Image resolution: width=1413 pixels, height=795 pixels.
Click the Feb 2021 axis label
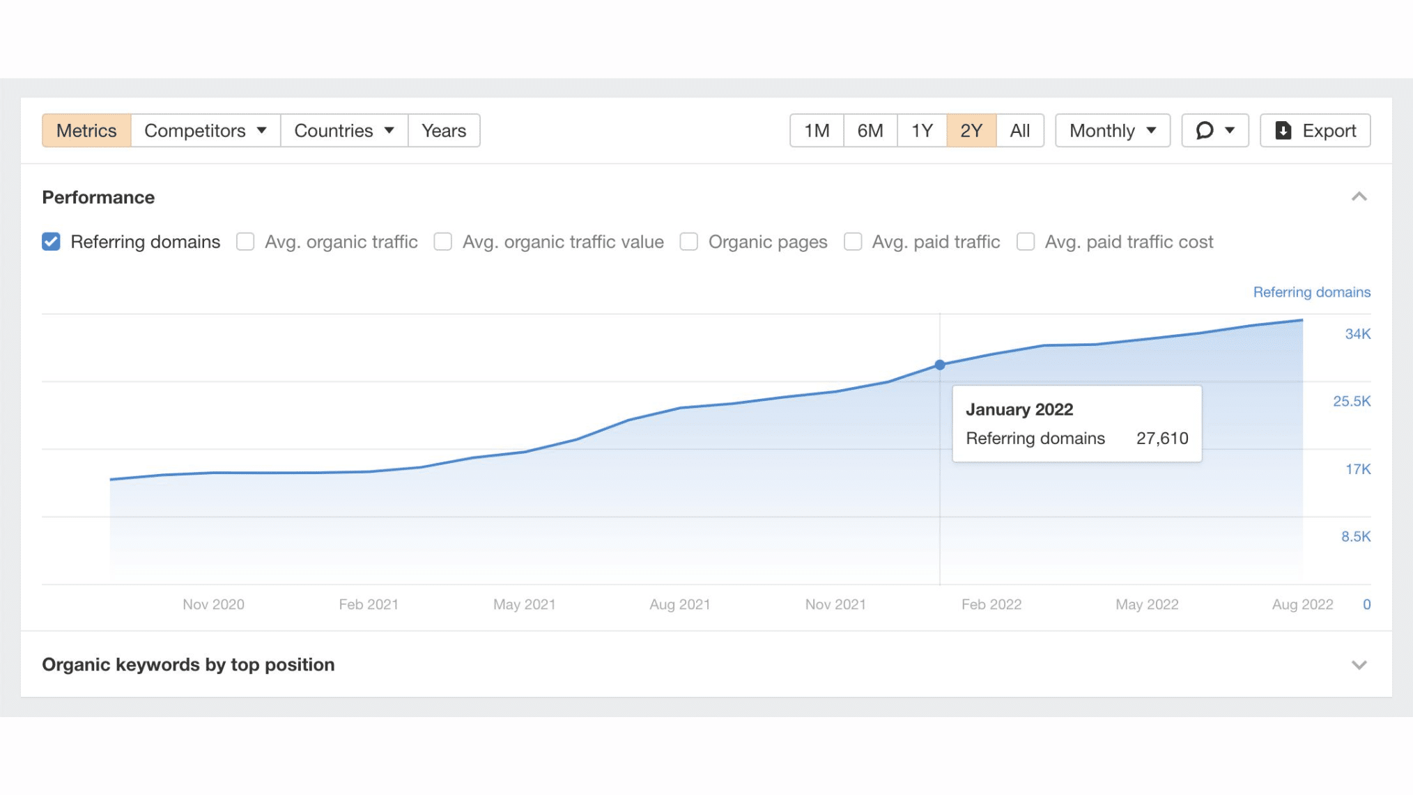coord(369,604)
